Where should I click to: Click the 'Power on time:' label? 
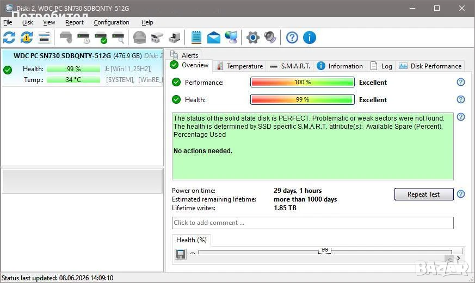pos(194,191)
